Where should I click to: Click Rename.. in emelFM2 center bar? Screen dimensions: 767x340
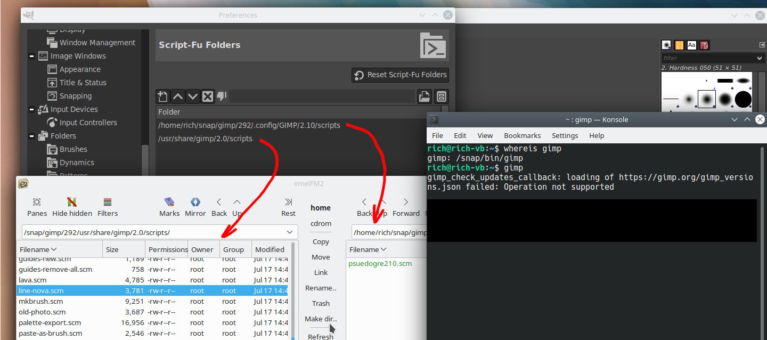321,288
